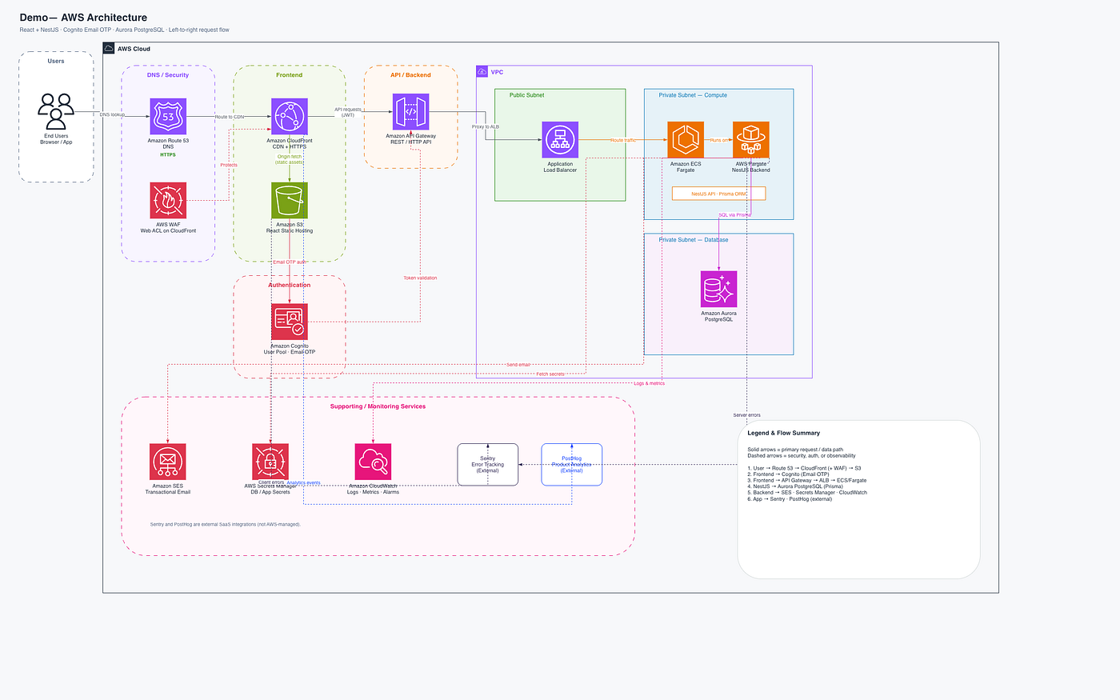This screenshot has height=700, width=1120.
Task: Click the 'Runs on' edge label
Action: pyautogui.click(x=718, y=140)
